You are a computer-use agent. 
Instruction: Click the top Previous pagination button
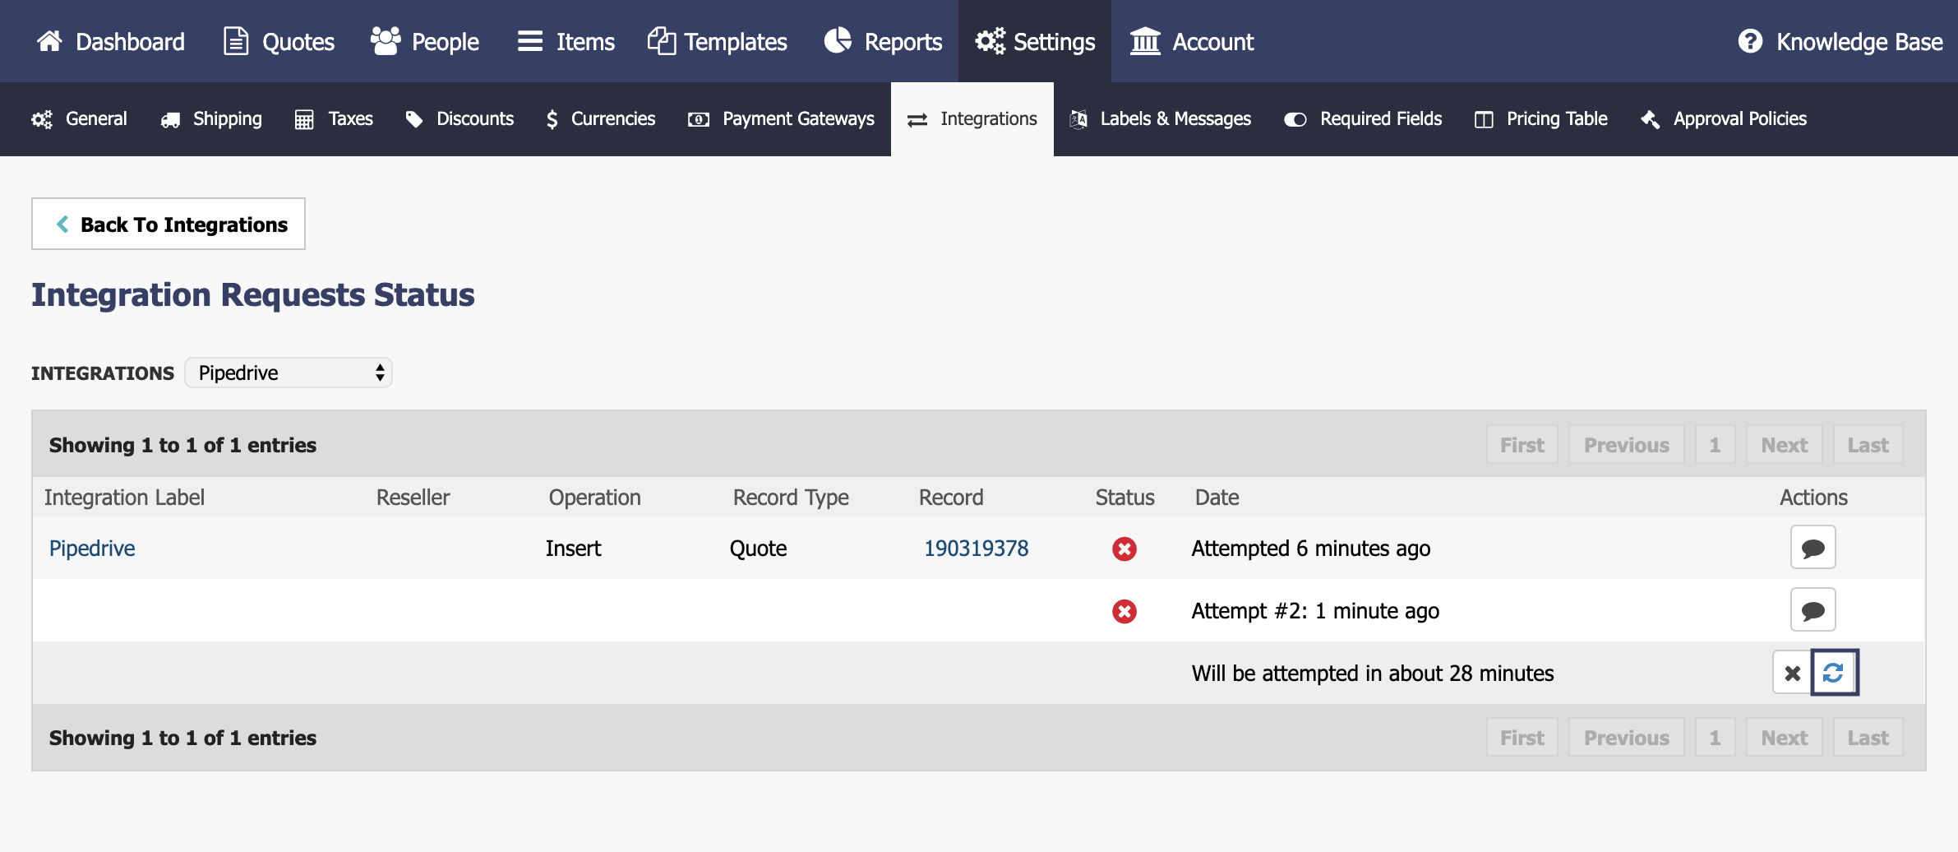click(1627, 444)
